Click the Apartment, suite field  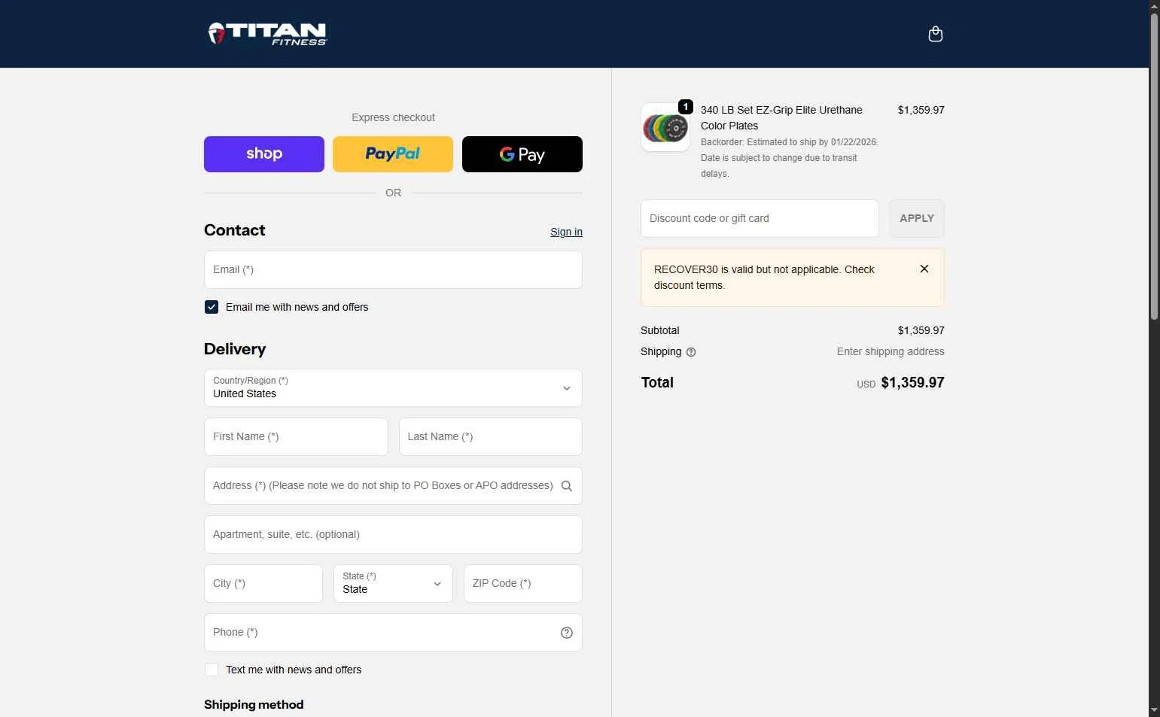click(393, 535)
